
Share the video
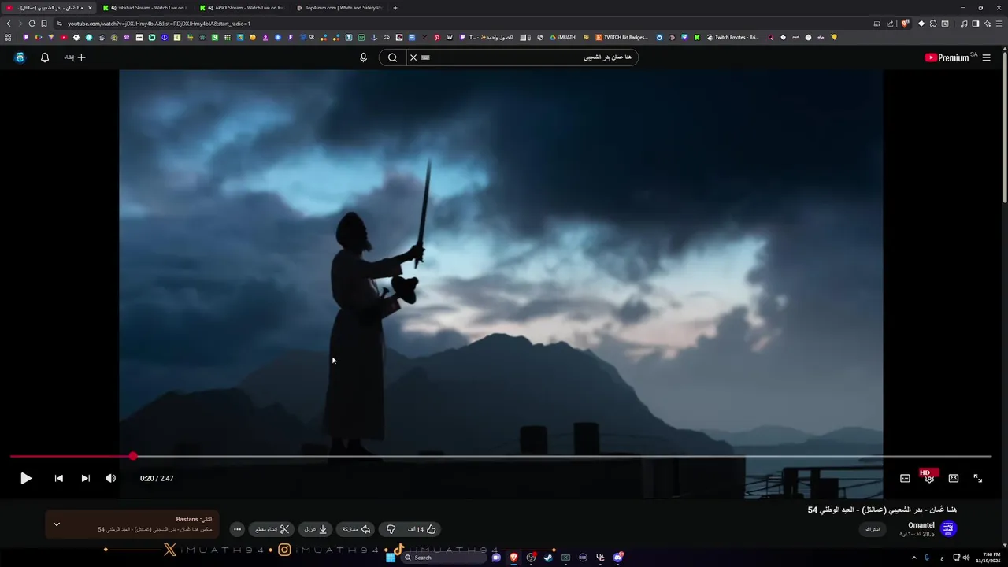point(356,529)
